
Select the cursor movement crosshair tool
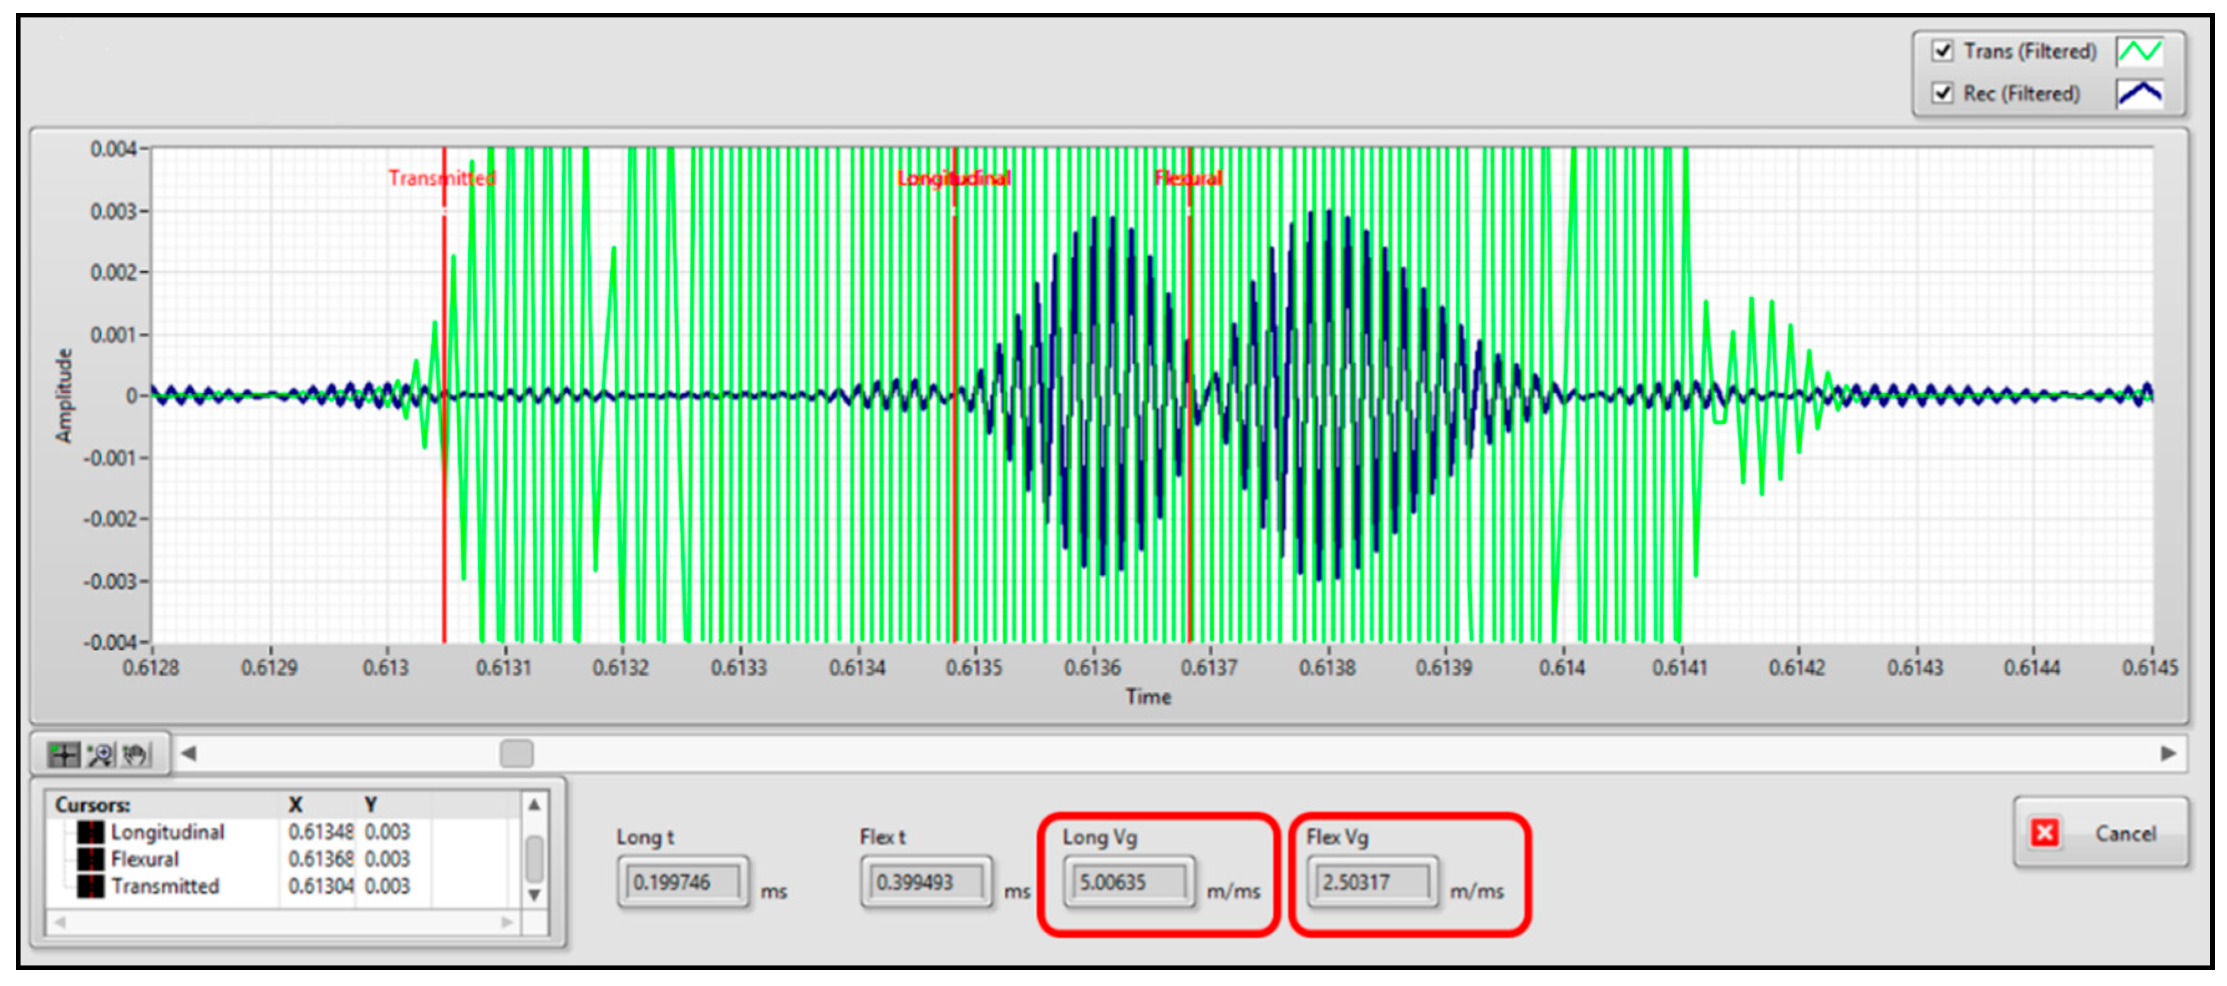(63, 754)
